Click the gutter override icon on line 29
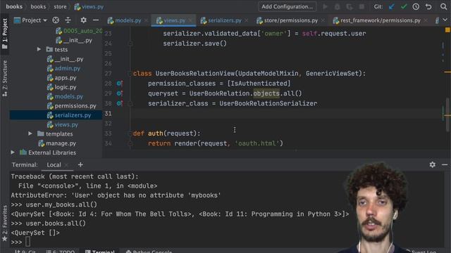 click(x=120, y=93)
